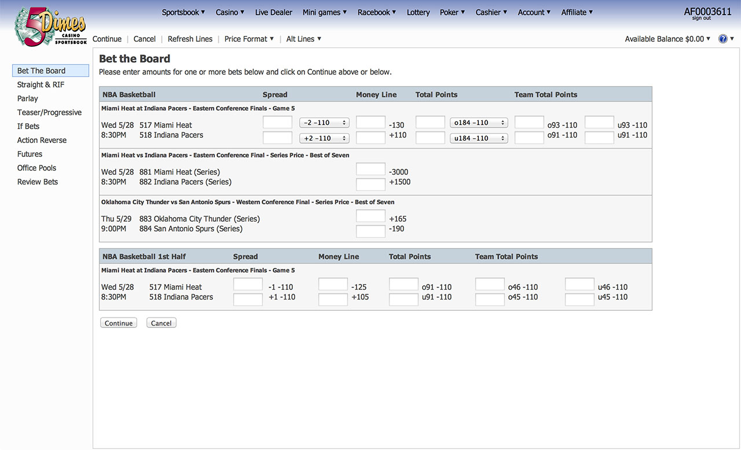Image resolution: width=741 pixels, height=450 pixels.
Task: Click the Indiana Pacers Series +1500 amount field
Action: (370, 185)
